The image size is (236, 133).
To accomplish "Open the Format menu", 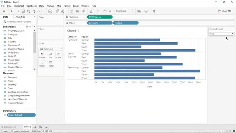I will 67,6.
